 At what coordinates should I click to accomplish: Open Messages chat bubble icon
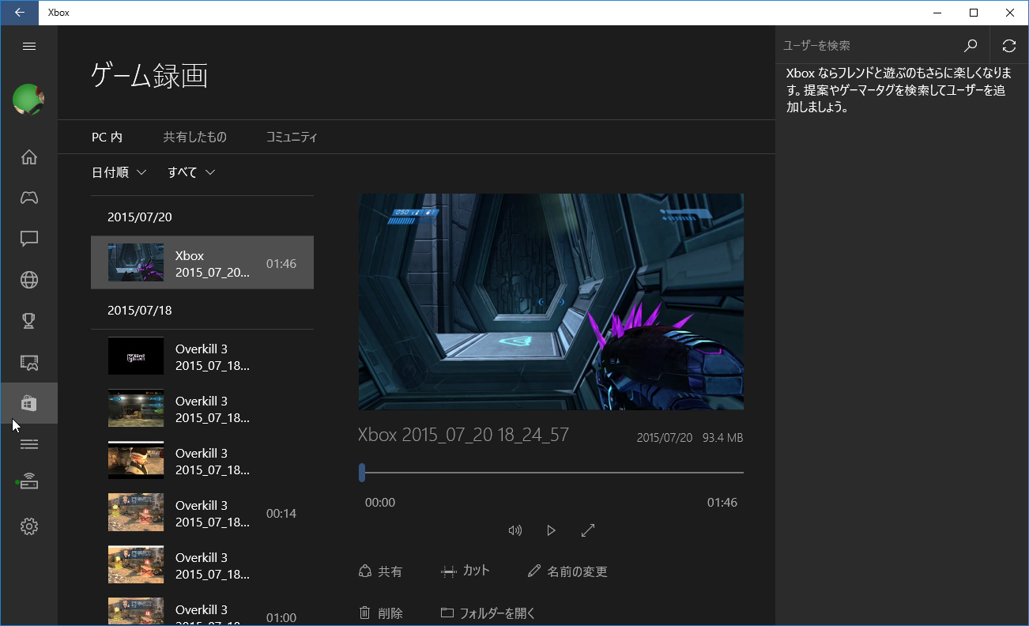click(x=29, y=239)
